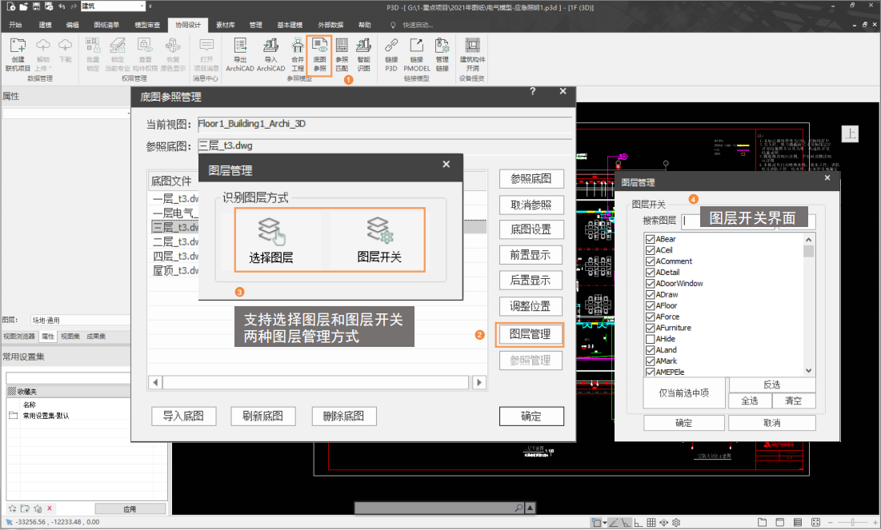
Task: Choose the 选择图层 icon option
Action: [x=271, y=240]
